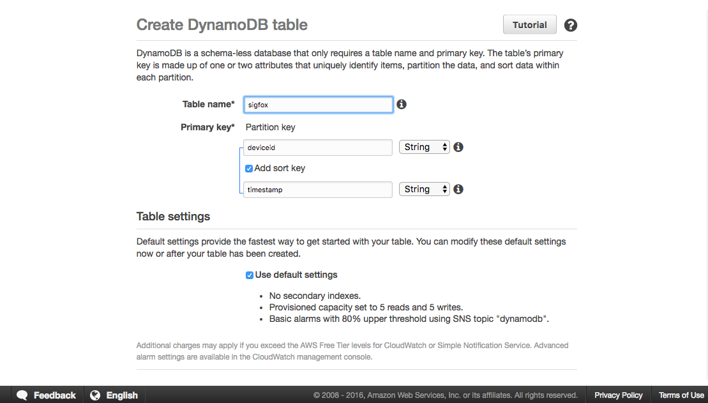Click the Feedback speech bubble icon
The image size is (708, 403).
pyautogui.click(x=22, y=395)
